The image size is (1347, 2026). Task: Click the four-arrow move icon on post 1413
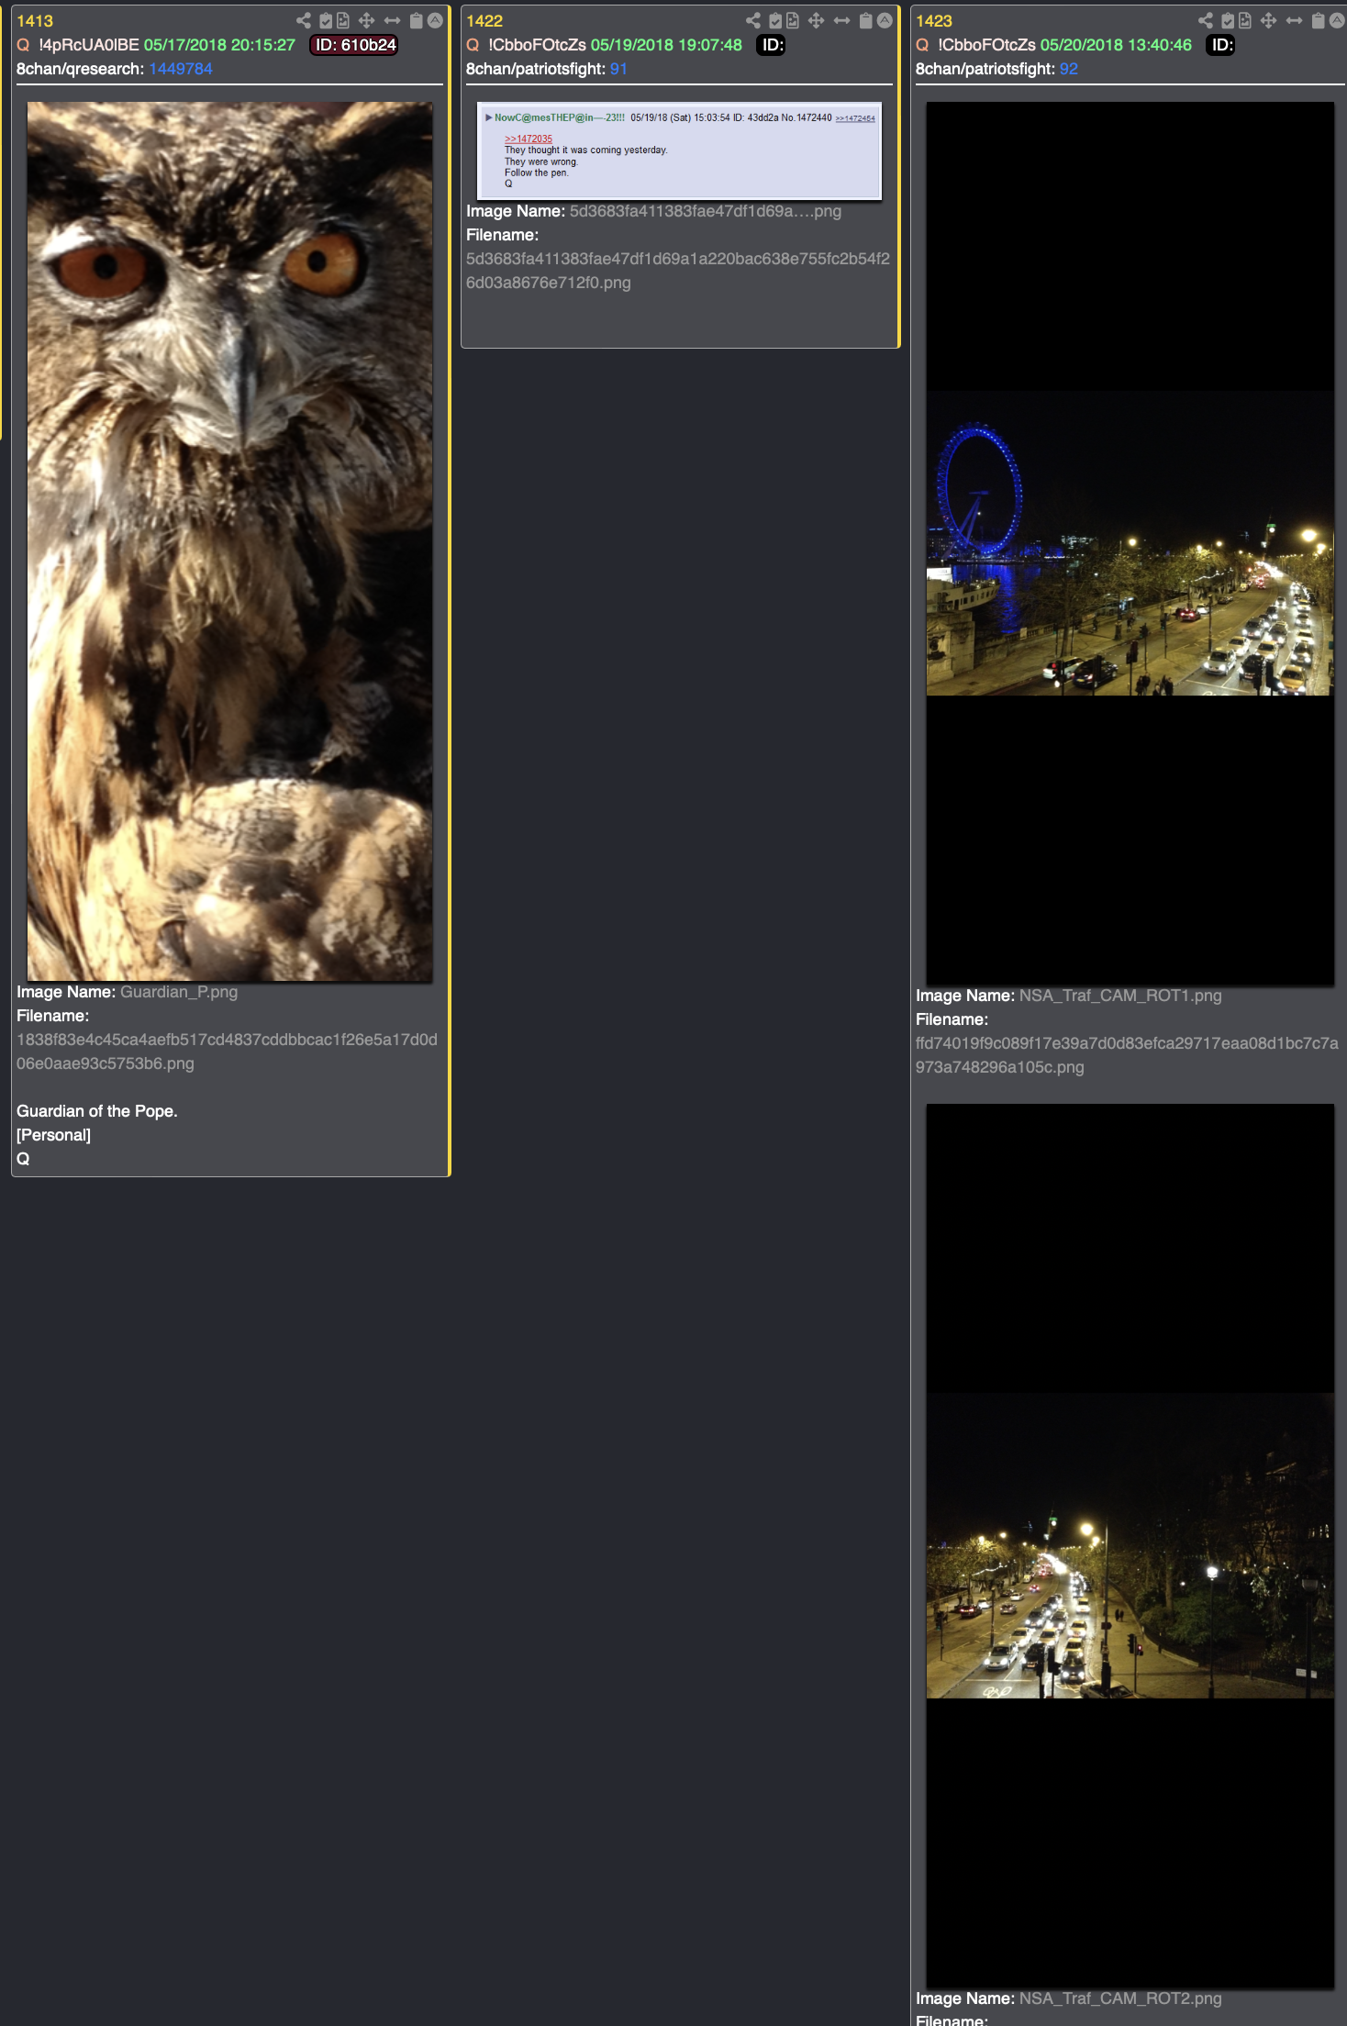pyautogui.click(x=366, y=20)
